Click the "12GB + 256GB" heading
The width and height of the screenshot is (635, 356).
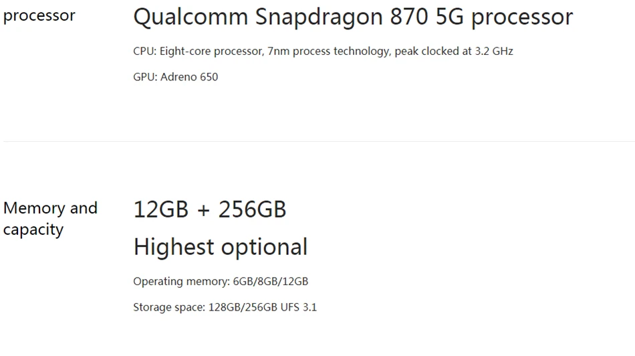[x=210, y=209]
